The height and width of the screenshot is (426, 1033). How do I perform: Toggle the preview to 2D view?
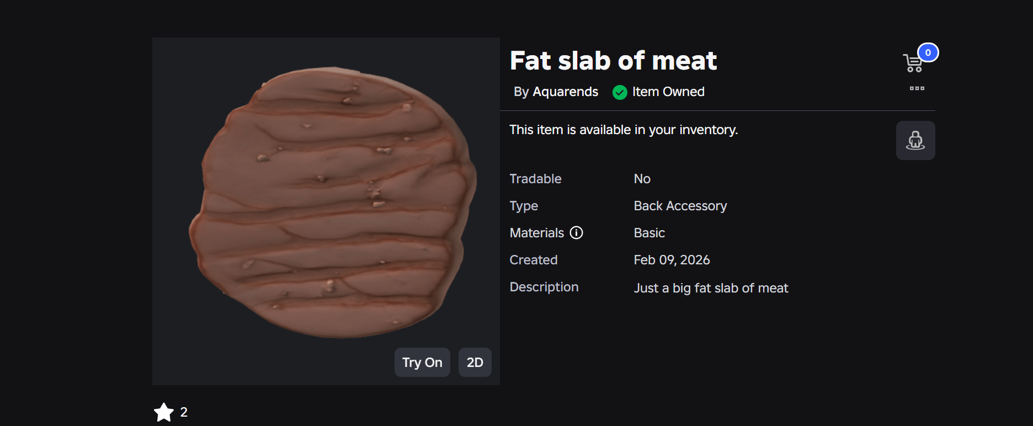[x=475, y=363]
